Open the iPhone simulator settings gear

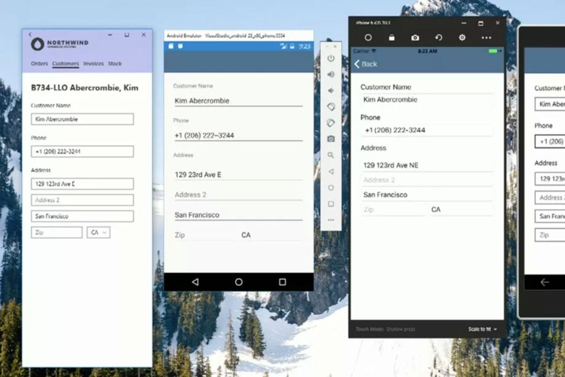462,38
